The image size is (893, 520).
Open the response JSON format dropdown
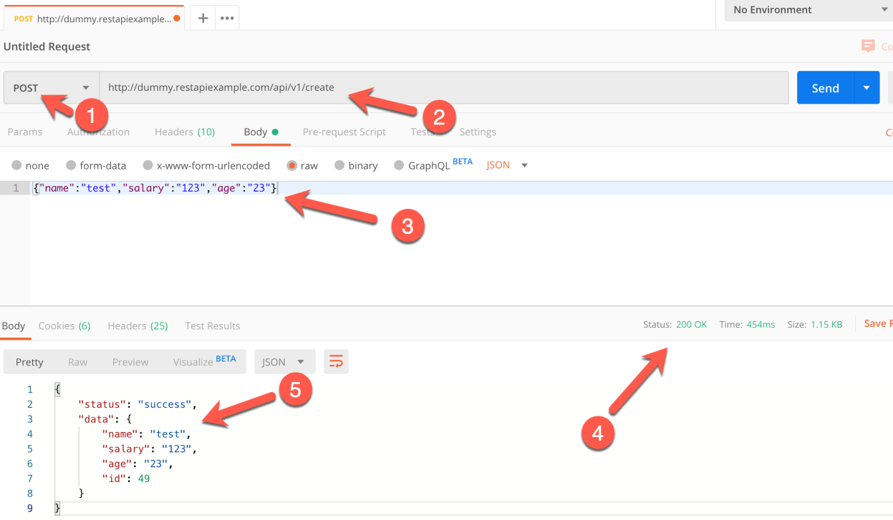pos(284,362)
